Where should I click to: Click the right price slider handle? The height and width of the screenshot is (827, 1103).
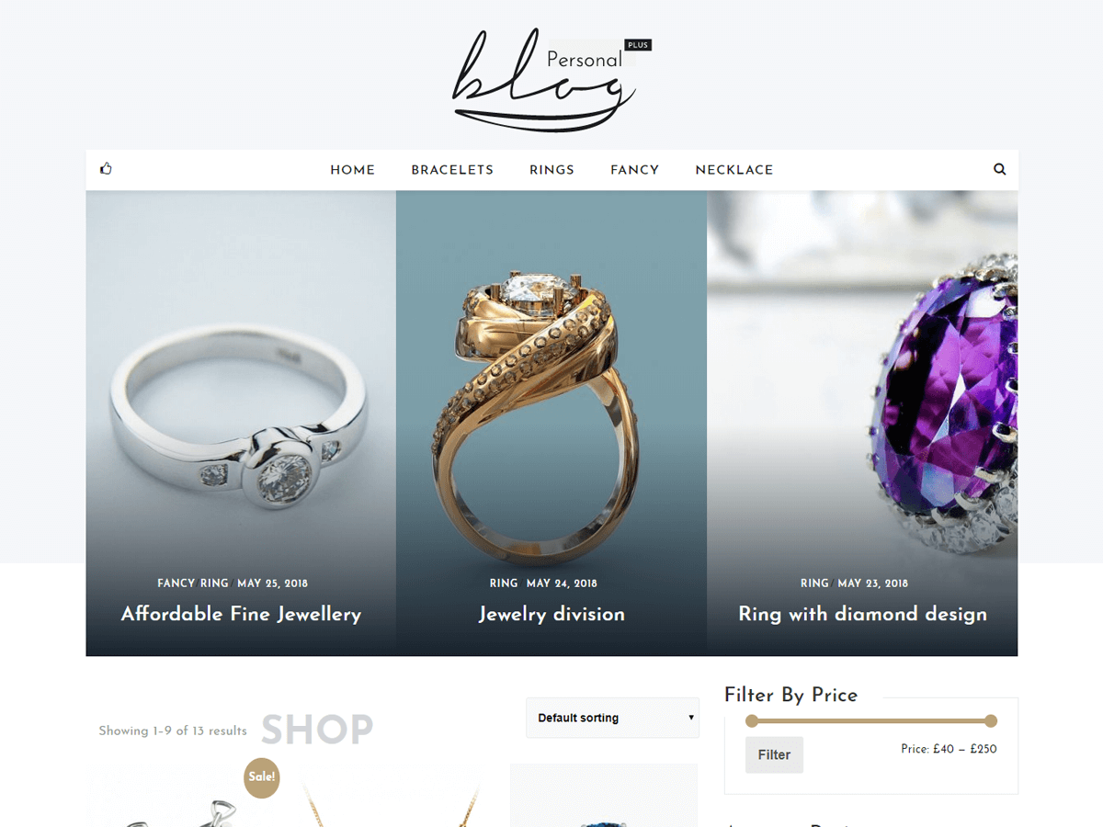pos(990,720)
